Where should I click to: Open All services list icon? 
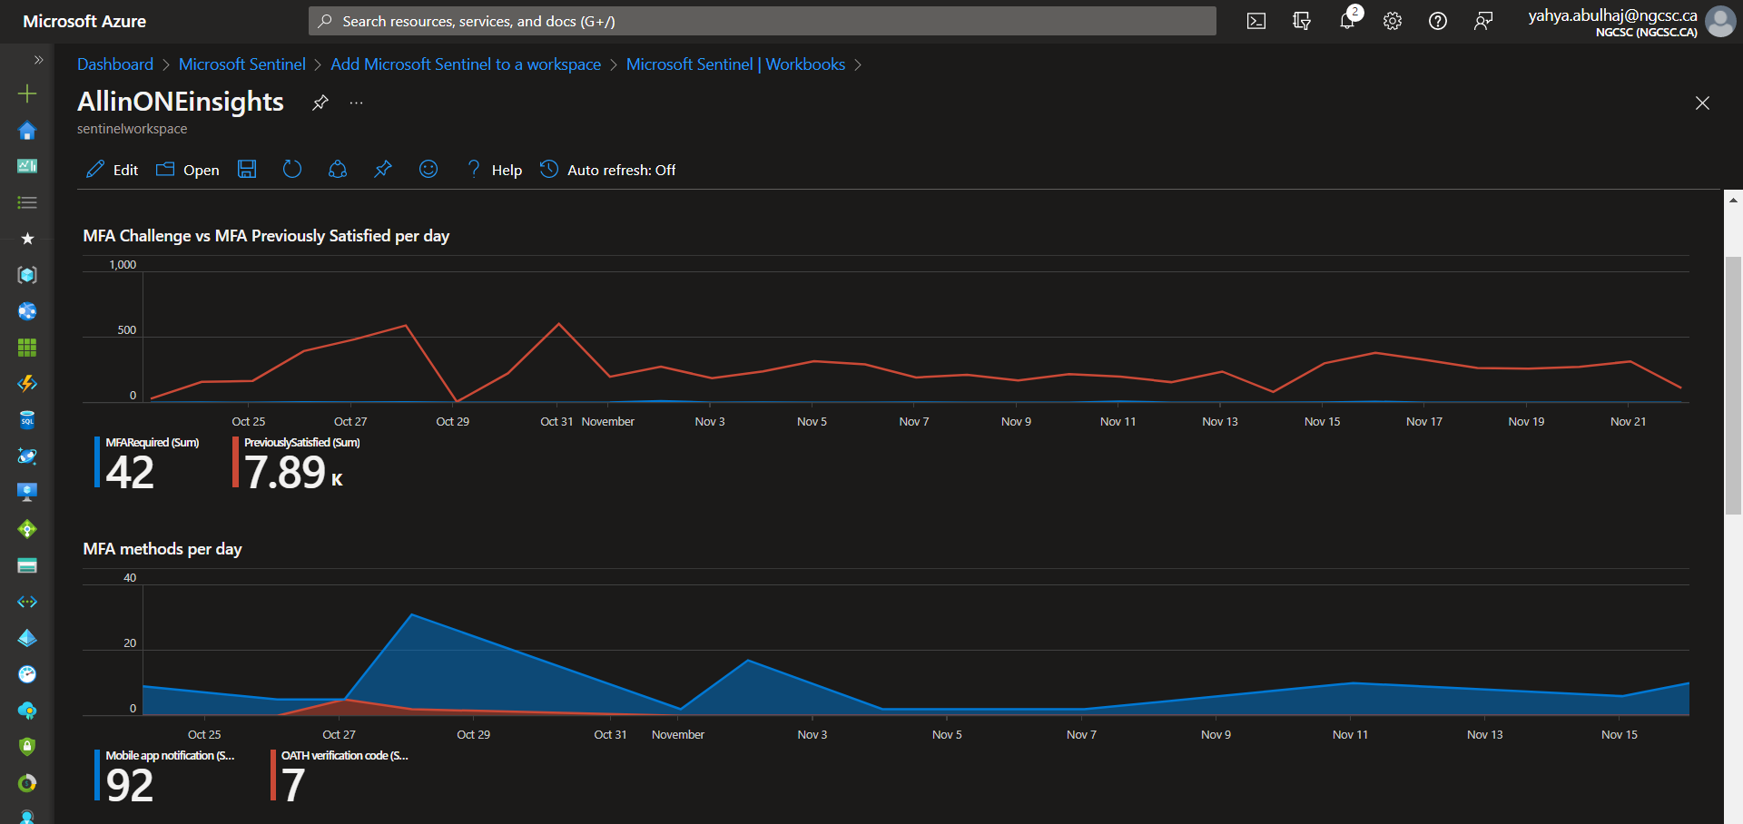coord(27,202)
